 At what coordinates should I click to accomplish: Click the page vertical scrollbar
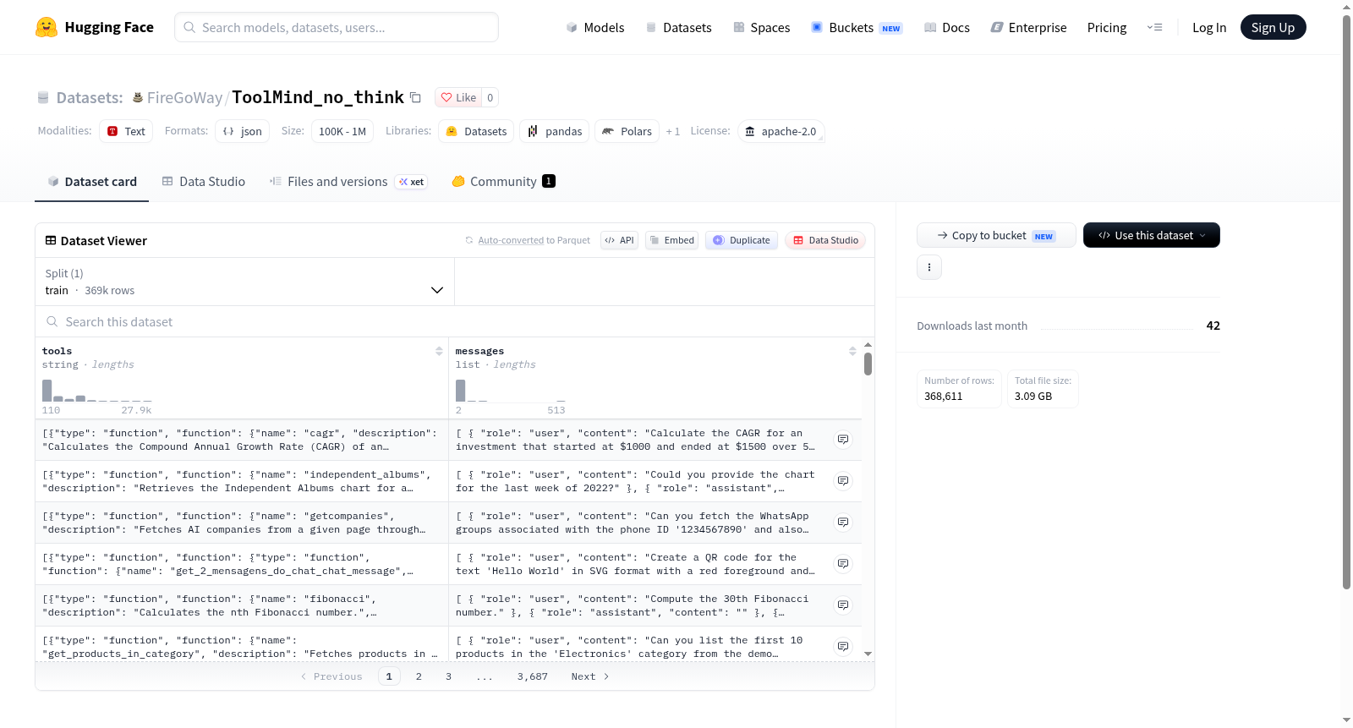tap(1346, 302)
